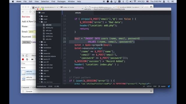Click the DevTools network Filter field
Image resolution: width=186 pixels, height=104 pixels.
click(28, 63)
